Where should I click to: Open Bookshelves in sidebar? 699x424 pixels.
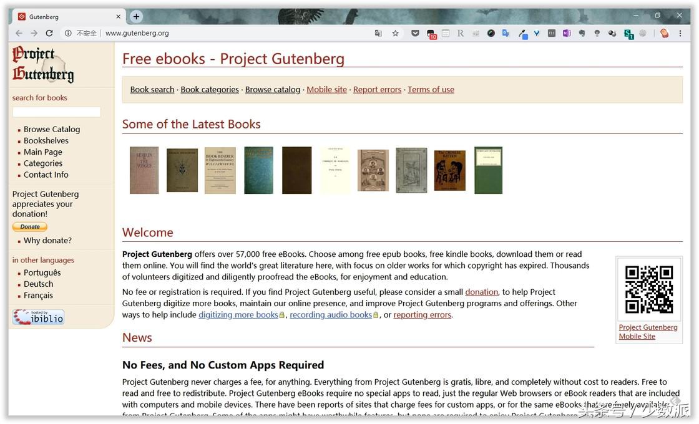pyautogui.click(x=46, y=141)
